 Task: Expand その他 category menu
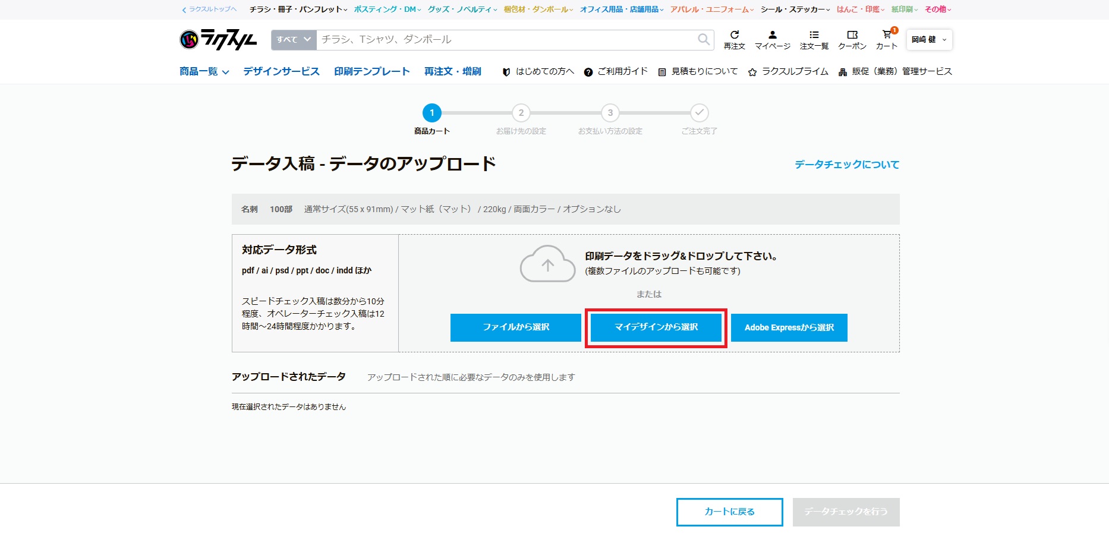click(x=938, y=10)
